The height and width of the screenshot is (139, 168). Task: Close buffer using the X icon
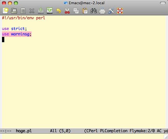(x=32, y=11)
